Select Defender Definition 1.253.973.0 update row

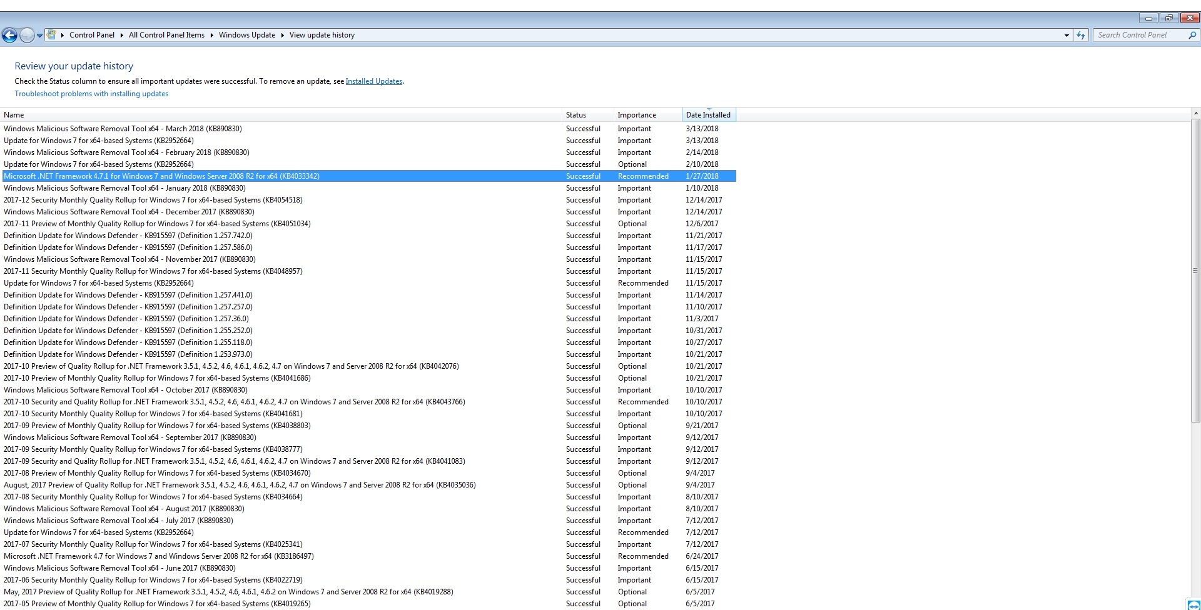[369, 354]
